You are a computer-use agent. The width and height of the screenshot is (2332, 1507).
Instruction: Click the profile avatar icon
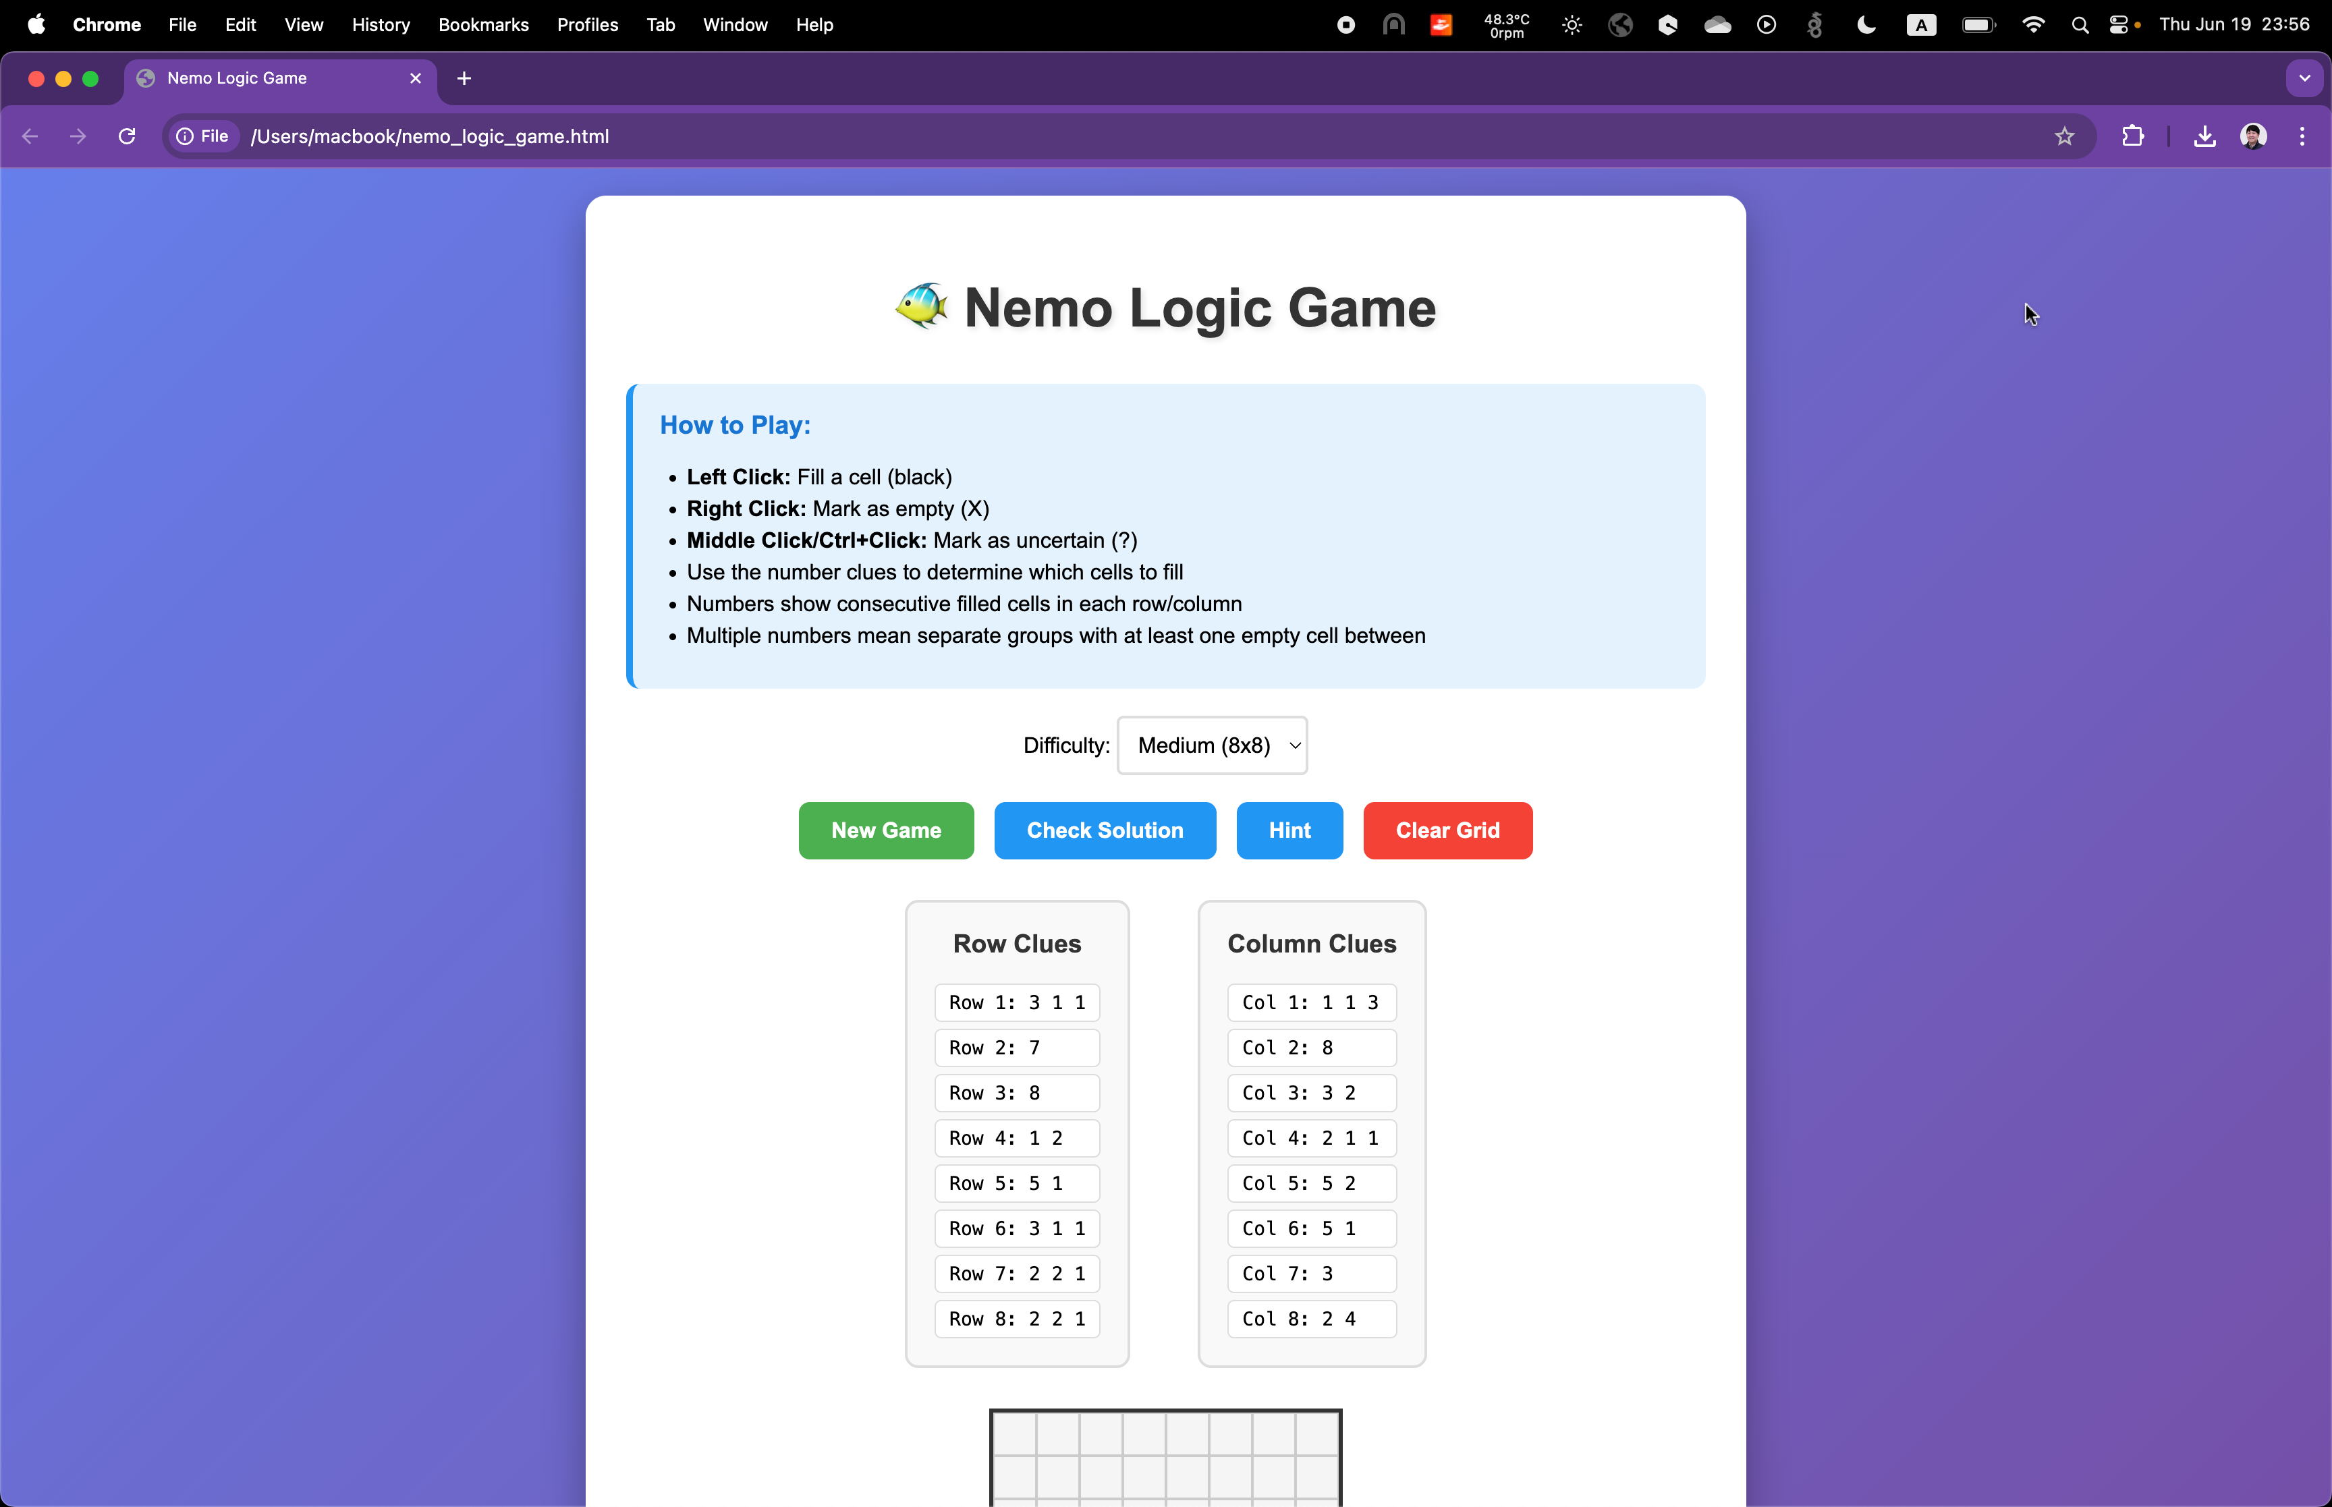(2253, 136)
